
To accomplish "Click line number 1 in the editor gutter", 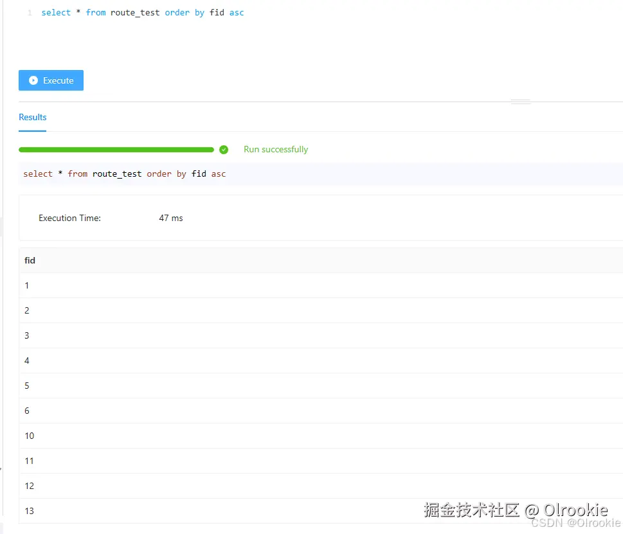I will click(x=30, y=12).
